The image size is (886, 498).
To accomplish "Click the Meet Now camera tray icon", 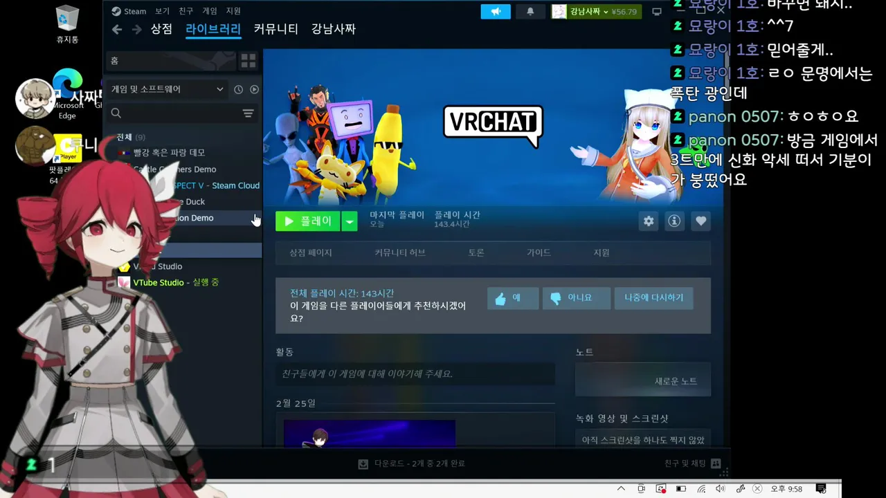I will (x=641, y=488).
